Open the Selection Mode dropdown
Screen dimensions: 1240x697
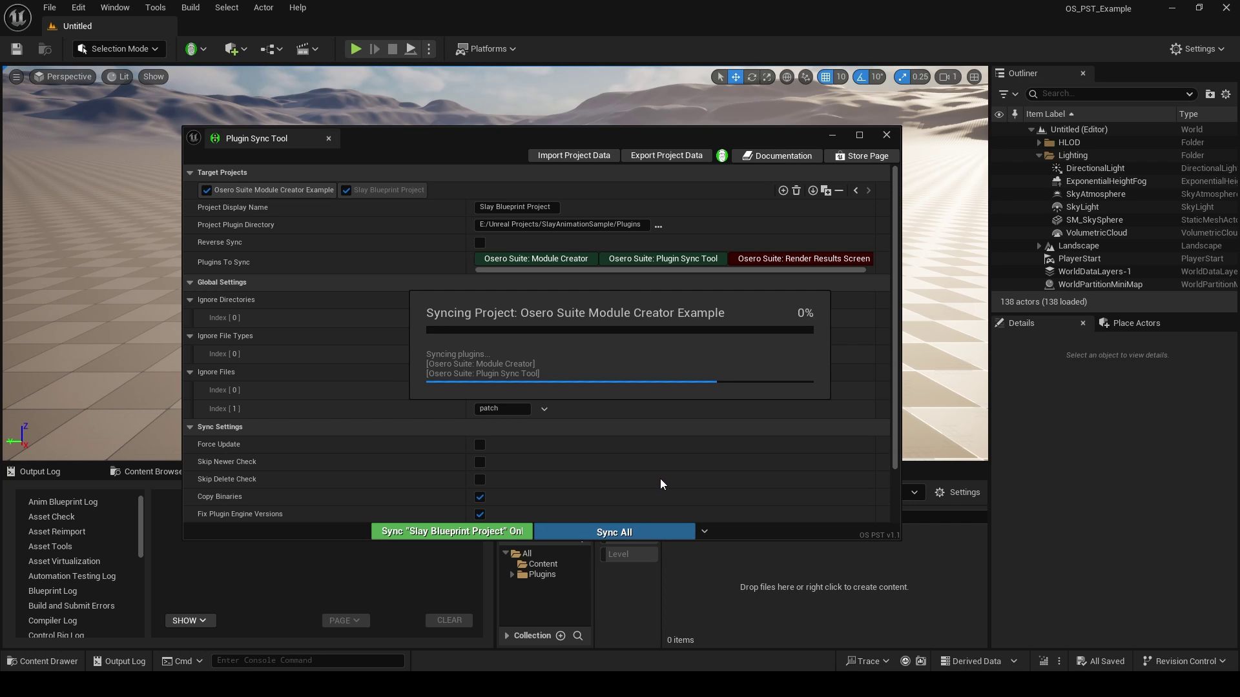[119, 49]
